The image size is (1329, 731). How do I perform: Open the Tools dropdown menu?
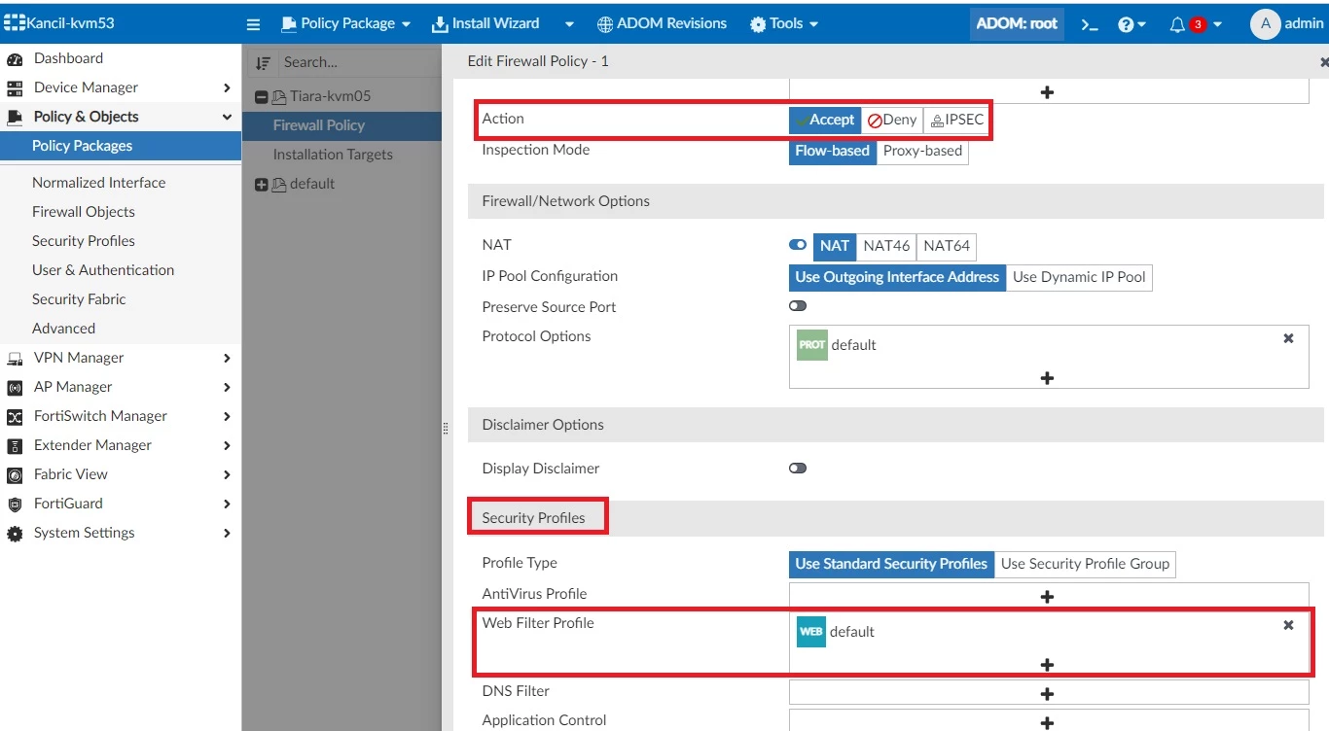point(784,23)
